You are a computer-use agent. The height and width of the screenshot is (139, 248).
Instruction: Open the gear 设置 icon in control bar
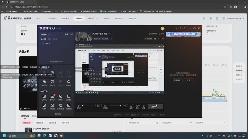pos(144,106)
